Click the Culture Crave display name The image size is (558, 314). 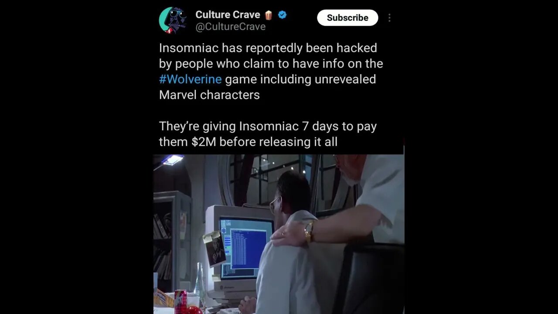228,15
